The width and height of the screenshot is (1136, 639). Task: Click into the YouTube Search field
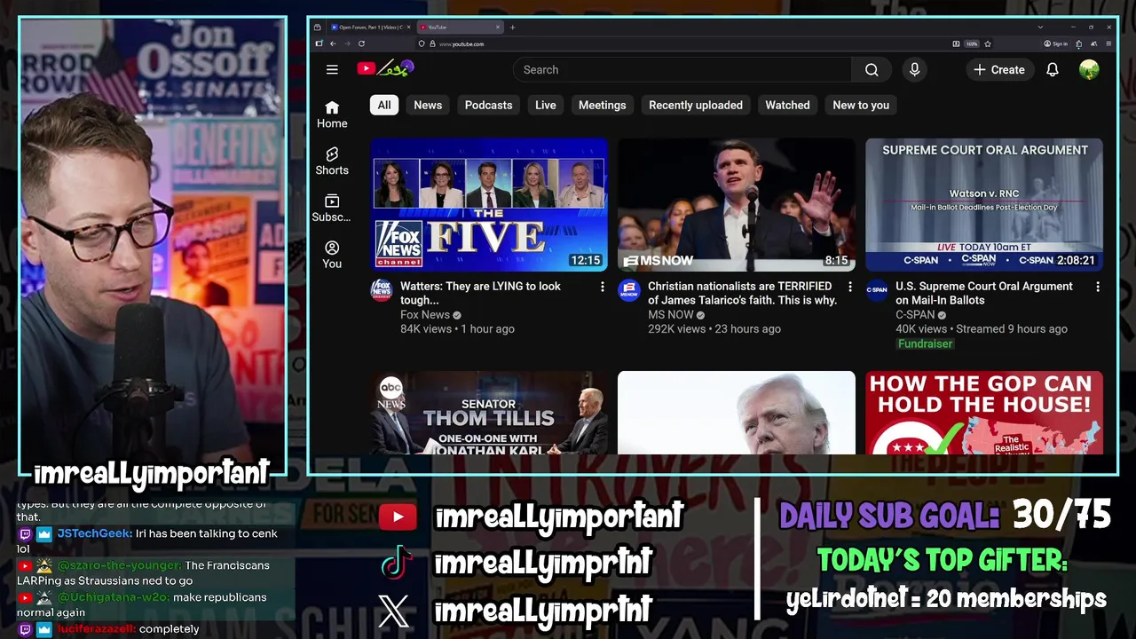(x=683, y=69)
